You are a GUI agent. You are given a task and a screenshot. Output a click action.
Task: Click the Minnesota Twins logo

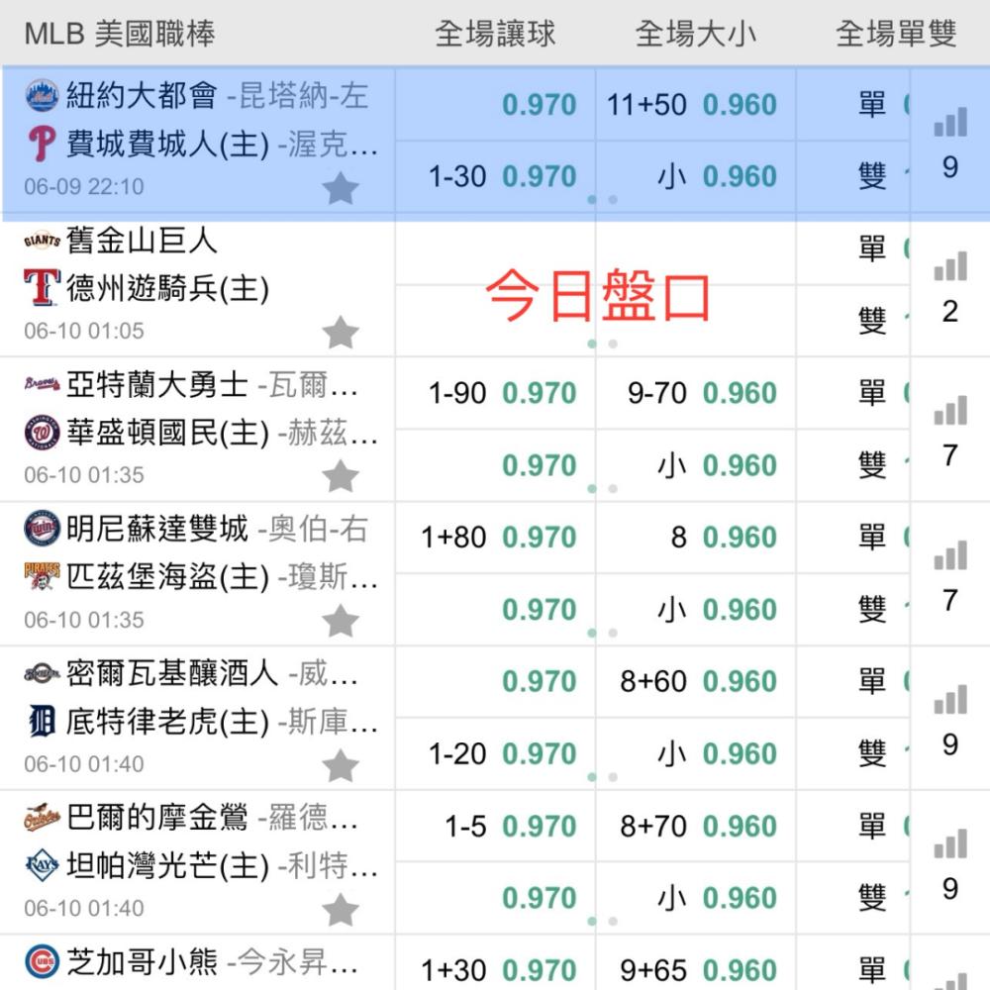[x=42, y=528]
